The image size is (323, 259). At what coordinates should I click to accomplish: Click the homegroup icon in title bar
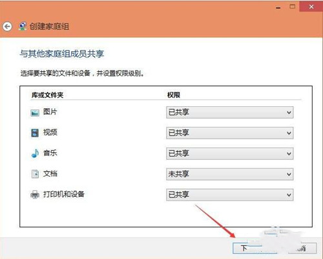coord(23,27)
